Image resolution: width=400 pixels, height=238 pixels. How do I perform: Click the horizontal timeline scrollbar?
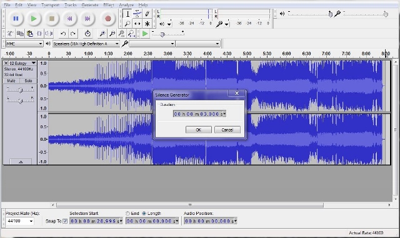190,205
